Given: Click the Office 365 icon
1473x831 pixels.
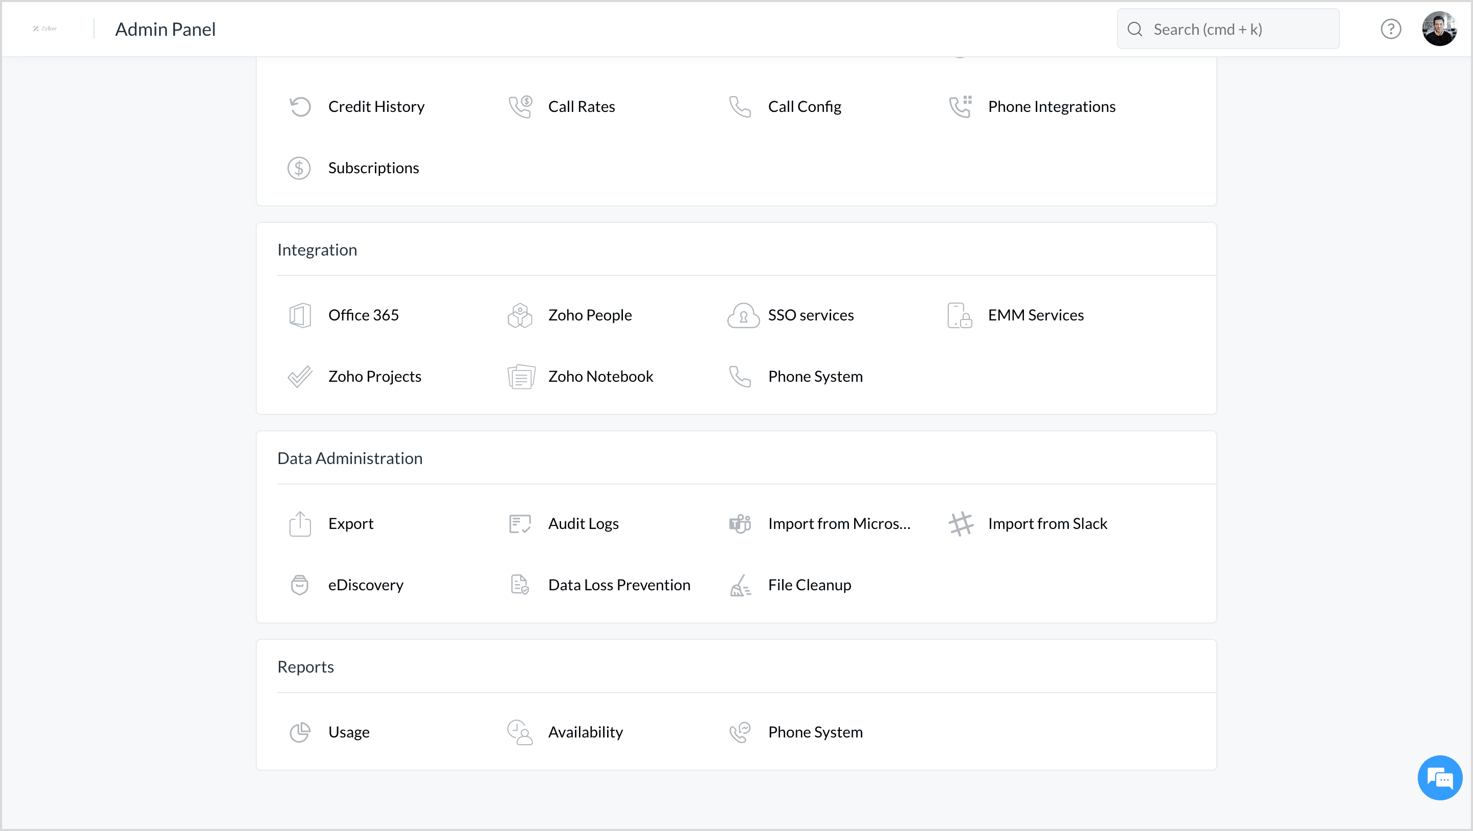Looking at the screenshot, I should click(x=300, y=315).
